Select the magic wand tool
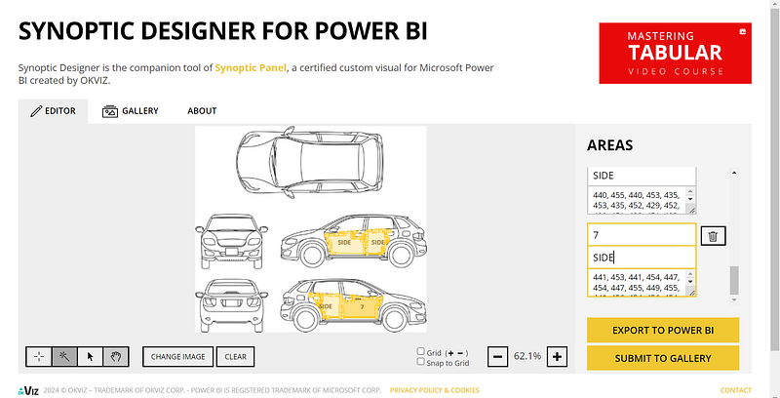The height and width of the screenshot is (398, 780). point(64,357)
